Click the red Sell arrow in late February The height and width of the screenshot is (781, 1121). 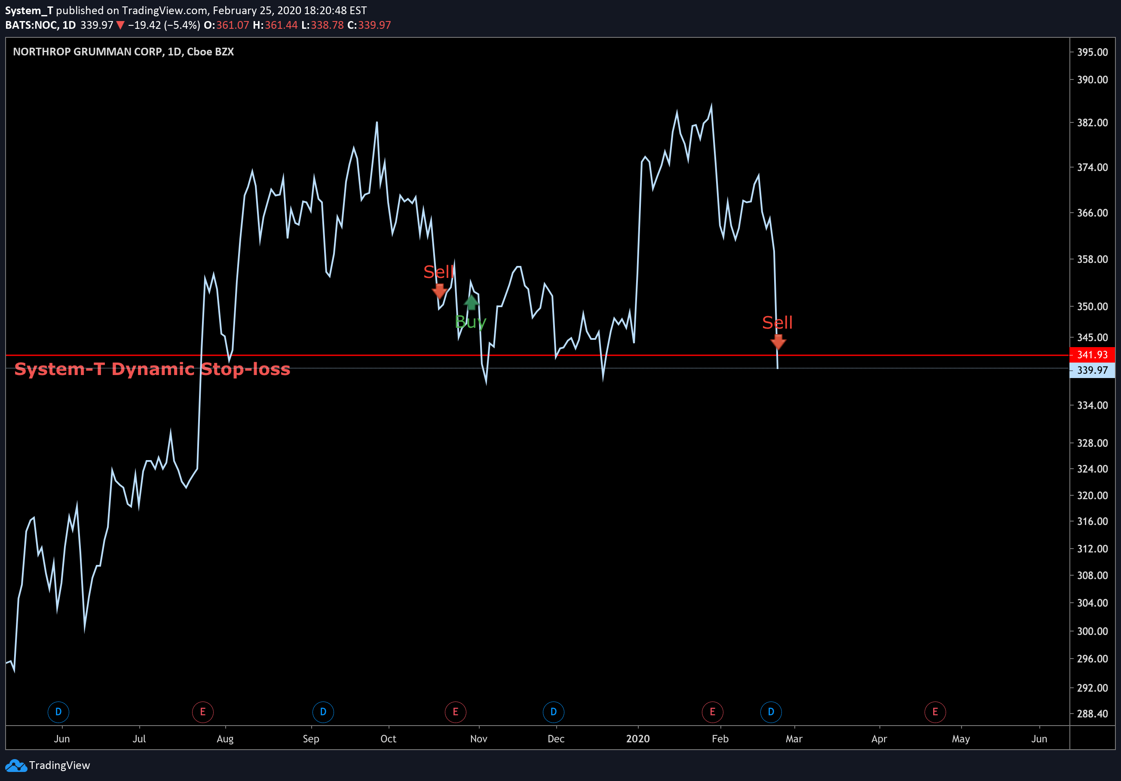[x=778, y=342]
